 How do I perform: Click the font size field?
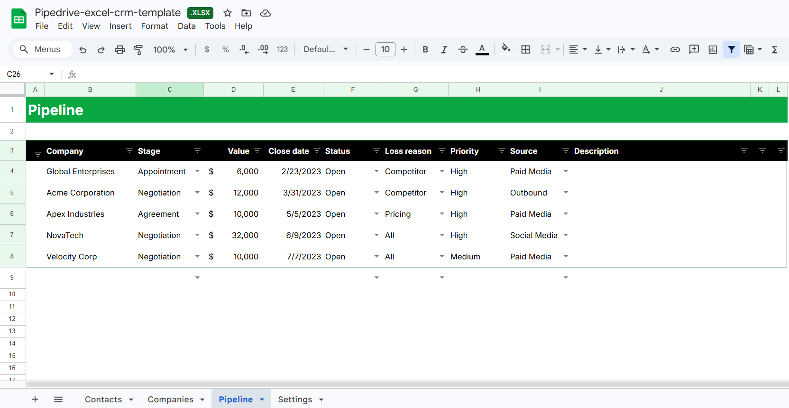point(385,49)
